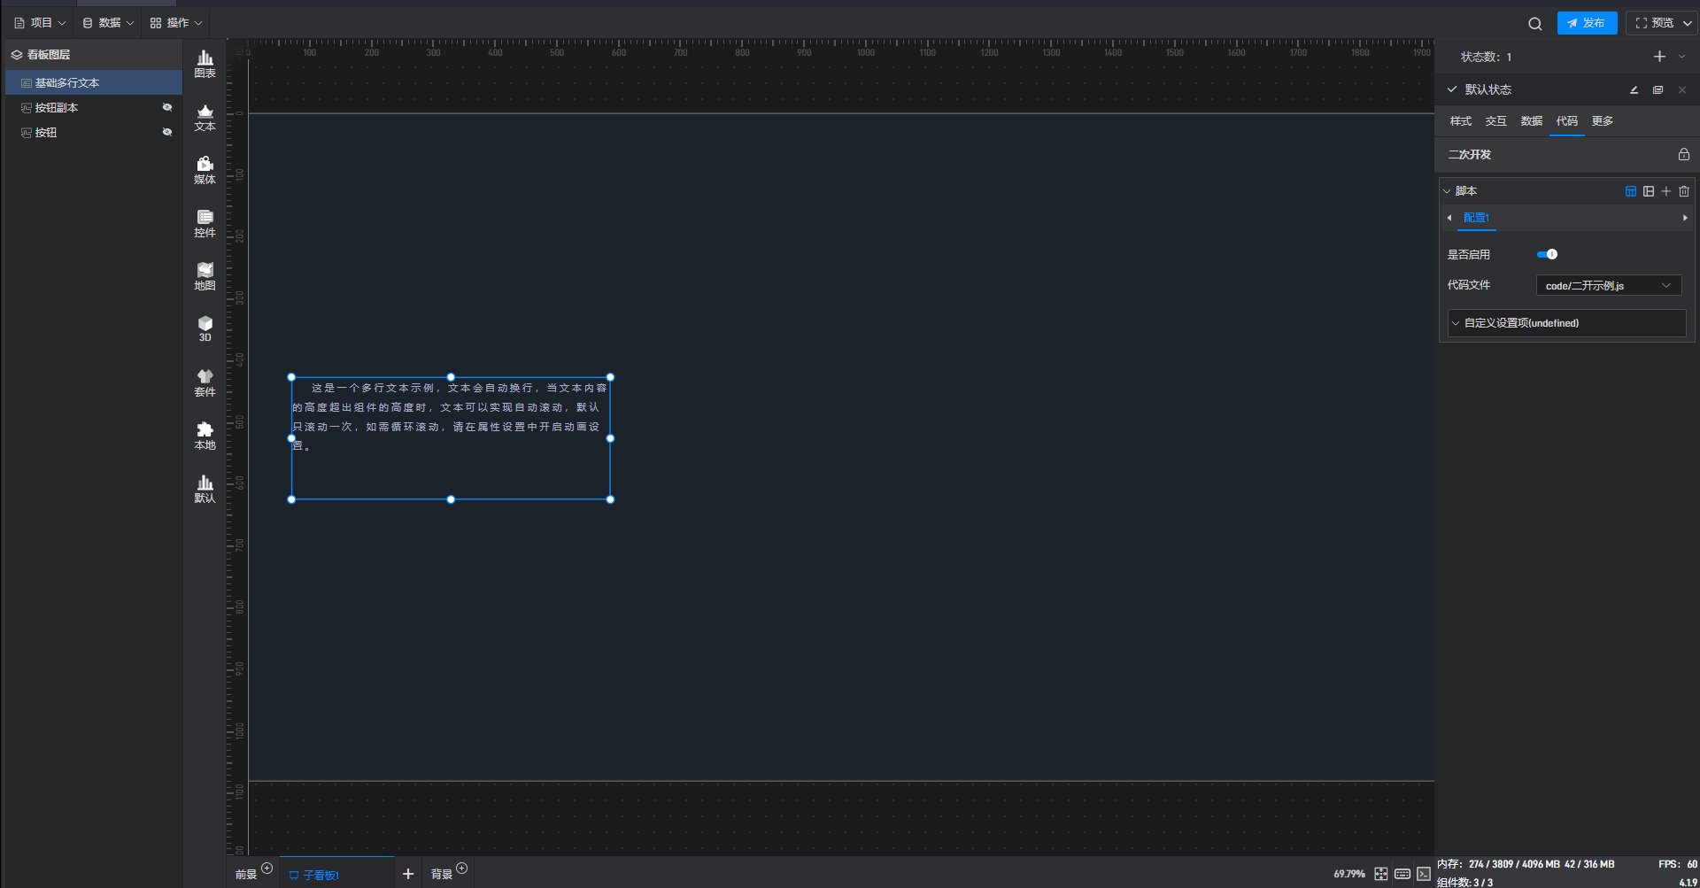1700x888 pixels.
Task: Open the 文本 text component library
Action: 205,117
